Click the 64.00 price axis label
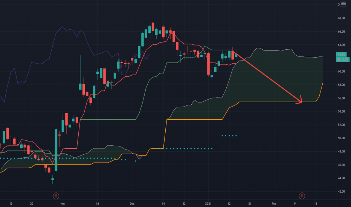The width and height of the screenshot is (351, 207). pyautogui.click(x=341, y=45)
